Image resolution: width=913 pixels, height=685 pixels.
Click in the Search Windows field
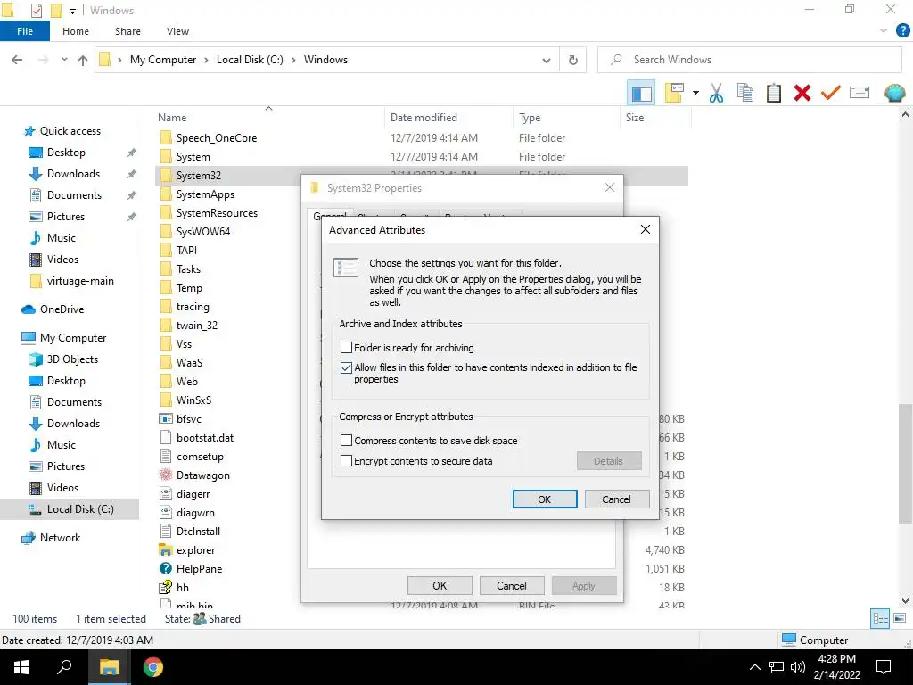point(749,60)
